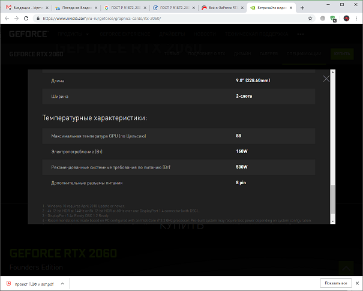This screenshot has height=291, width=363.
Task: Select the 88 temperature value
Action: pyautogui.click(x=238, y=136)
